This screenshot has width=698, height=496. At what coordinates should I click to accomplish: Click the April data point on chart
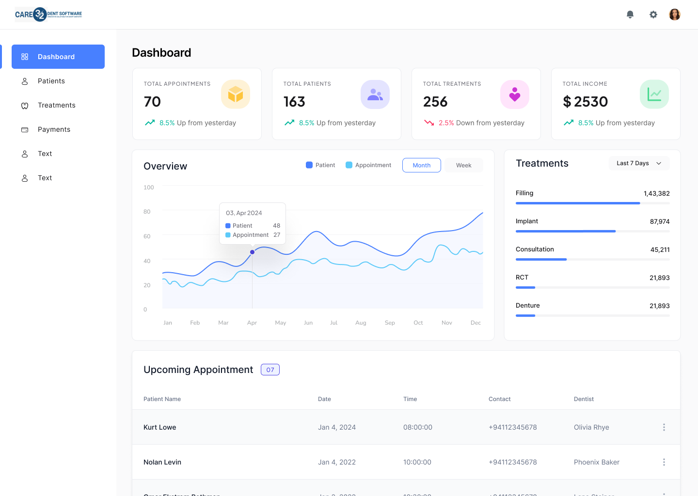coord(252,252)
